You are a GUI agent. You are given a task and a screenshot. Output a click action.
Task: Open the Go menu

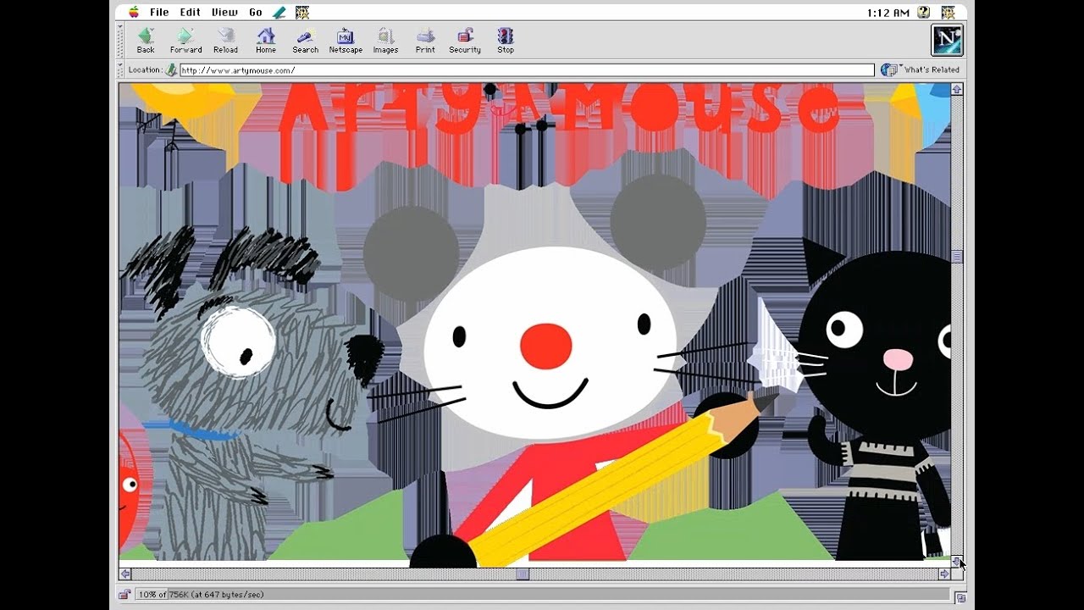point(256,12)
